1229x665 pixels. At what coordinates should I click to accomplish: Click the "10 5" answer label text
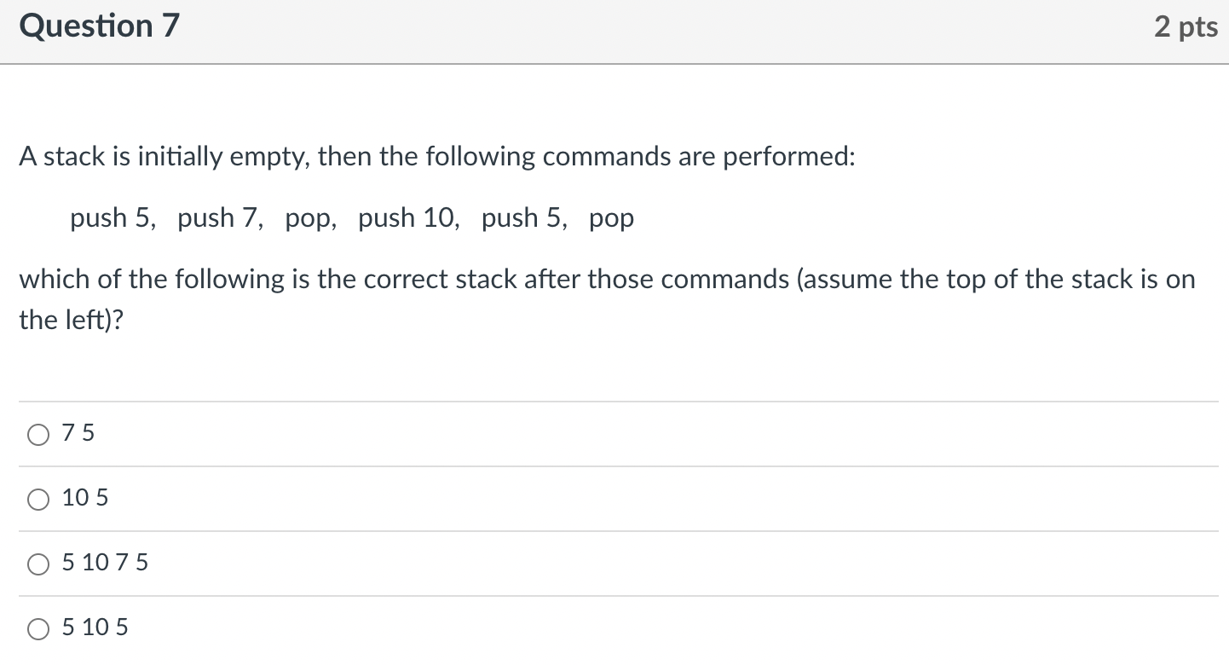click(85, 498)
